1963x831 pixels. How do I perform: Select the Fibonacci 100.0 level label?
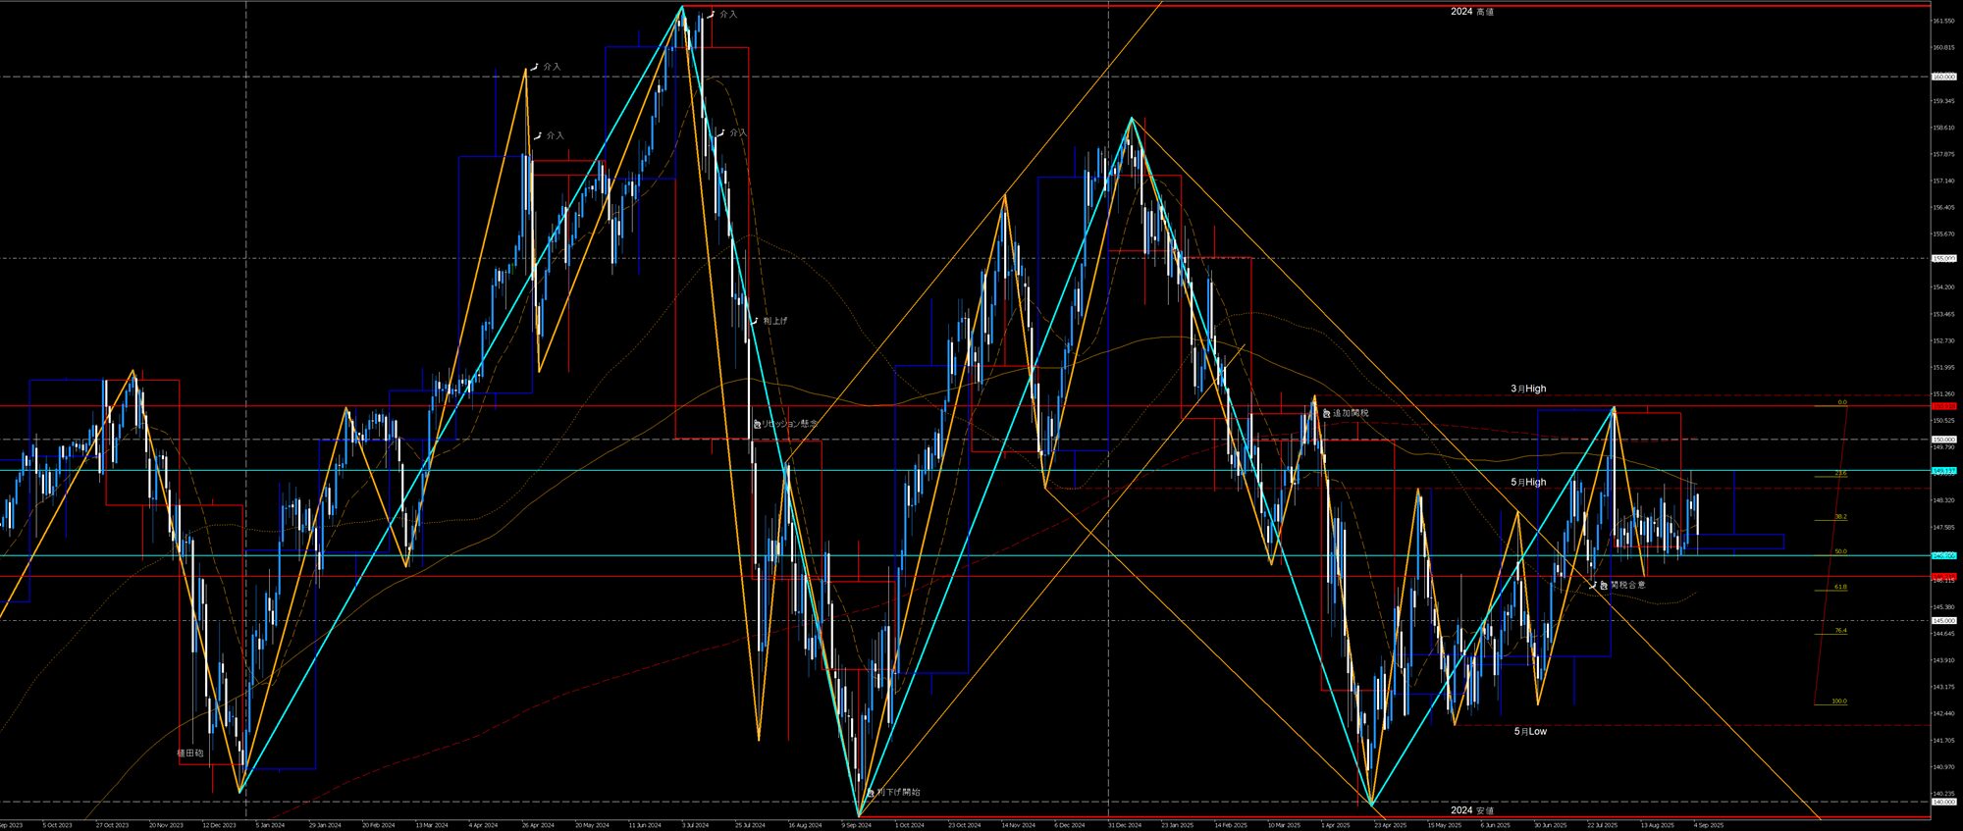tap(1838, 701)
